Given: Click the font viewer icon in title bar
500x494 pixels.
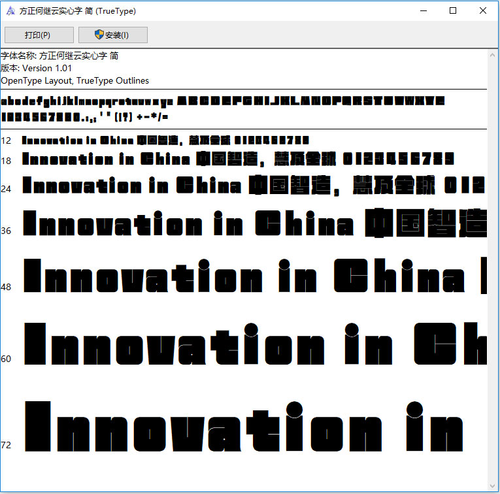Looking at the screenshot, I should click(10, 11).
